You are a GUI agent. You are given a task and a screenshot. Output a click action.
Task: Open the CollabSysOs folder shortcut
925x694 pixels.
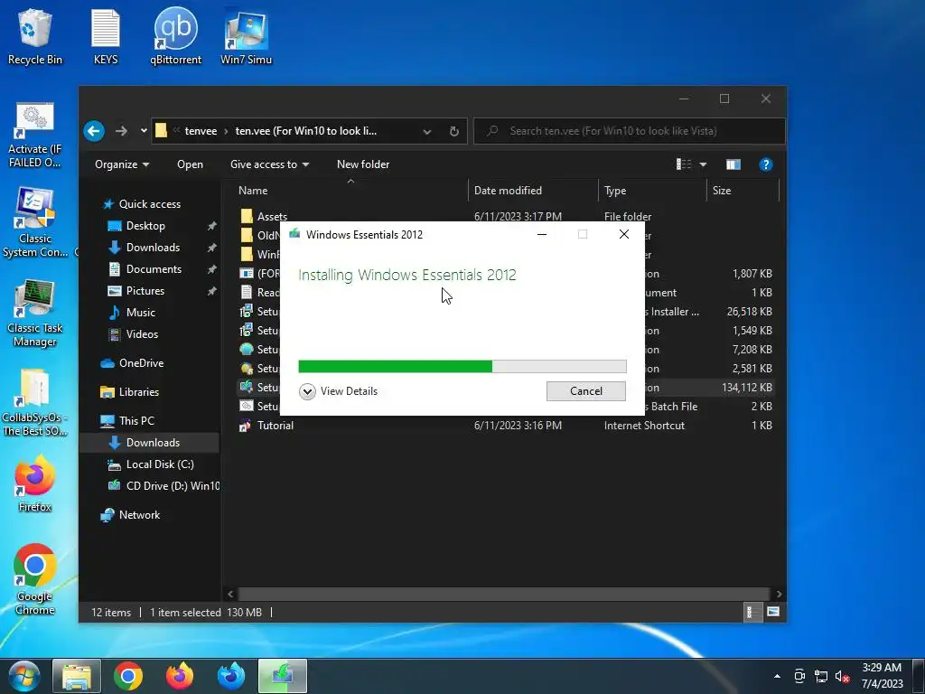pyautogui.click(x=34, y=402)
